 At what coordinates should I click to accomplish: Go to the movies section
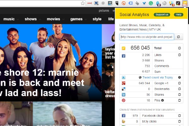(x=53, y=19)
